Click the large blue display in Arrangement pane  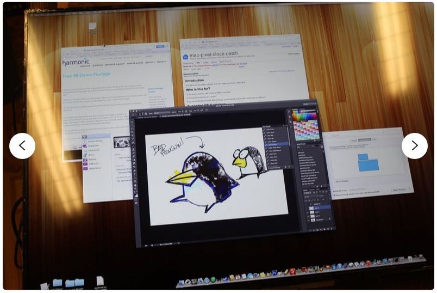[369, 165]
